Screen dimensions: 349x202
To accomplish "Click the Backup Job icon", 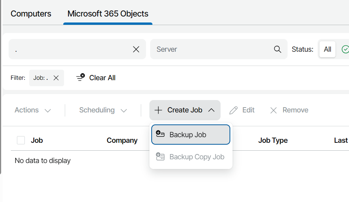I will coord(160,134).
